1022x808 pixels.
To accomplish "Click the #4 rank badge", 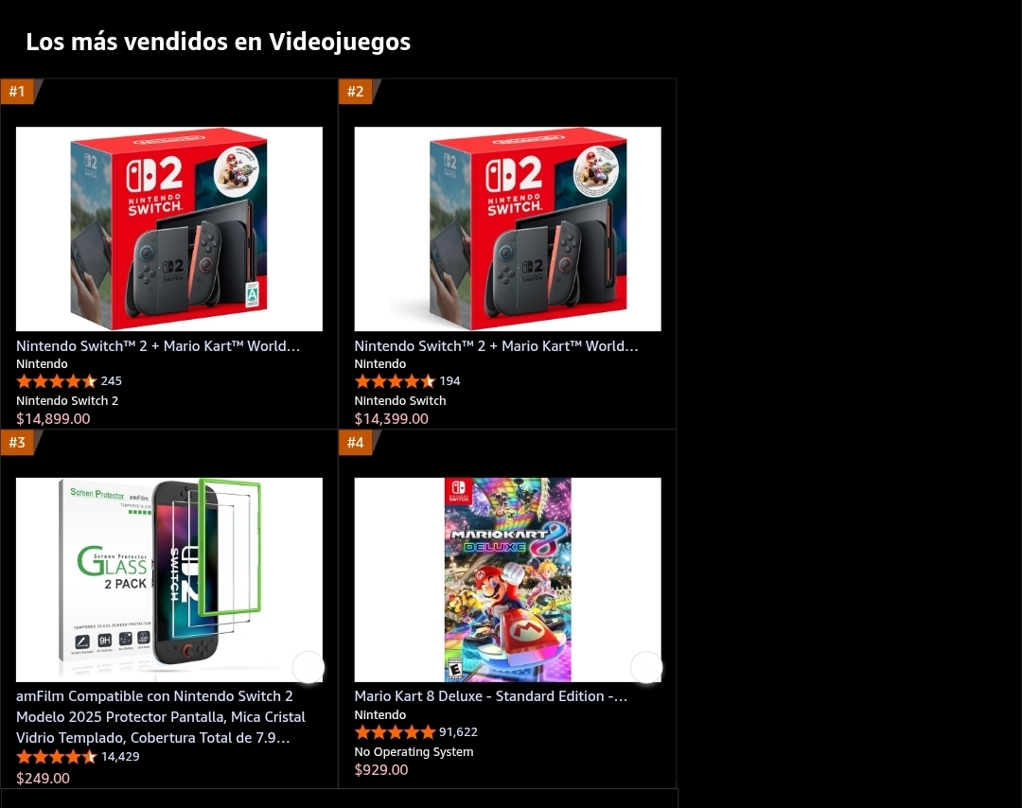I will click(356, 443).
